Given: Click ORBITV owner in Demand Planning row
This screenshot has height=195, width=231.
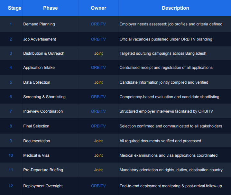Looking at the screenshot, I should pos(98,24).
